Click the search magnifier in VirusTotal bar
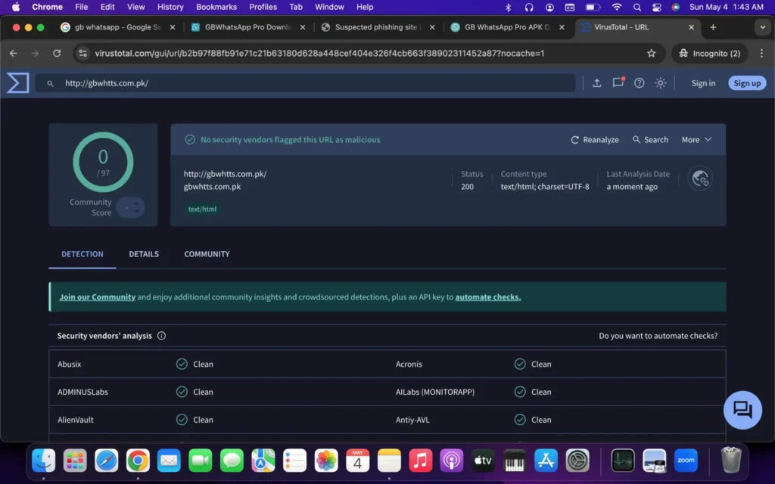Viewport: 775px width, 484px height. click(51, 83)
